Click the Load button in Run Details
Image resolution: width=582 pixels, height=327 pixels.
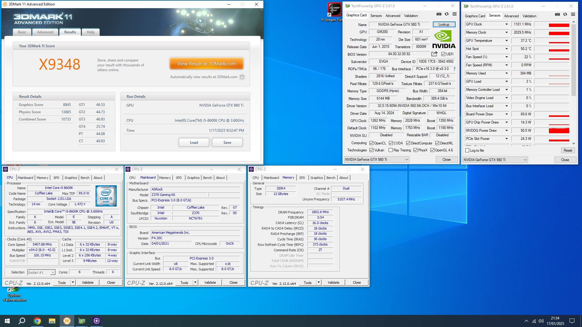(194, 143)
